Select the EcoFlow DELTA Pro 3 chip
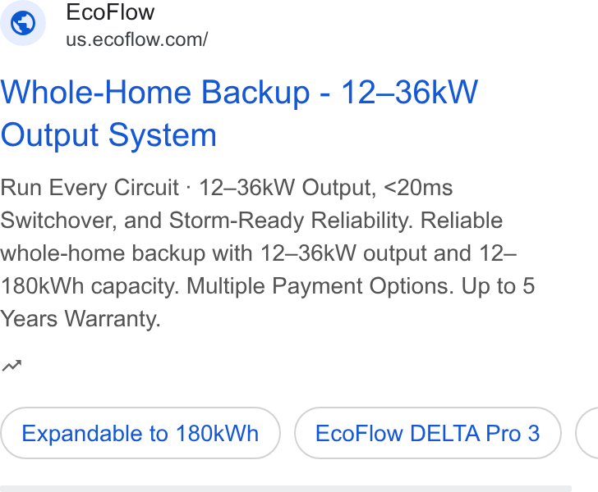 coord(427,433)
